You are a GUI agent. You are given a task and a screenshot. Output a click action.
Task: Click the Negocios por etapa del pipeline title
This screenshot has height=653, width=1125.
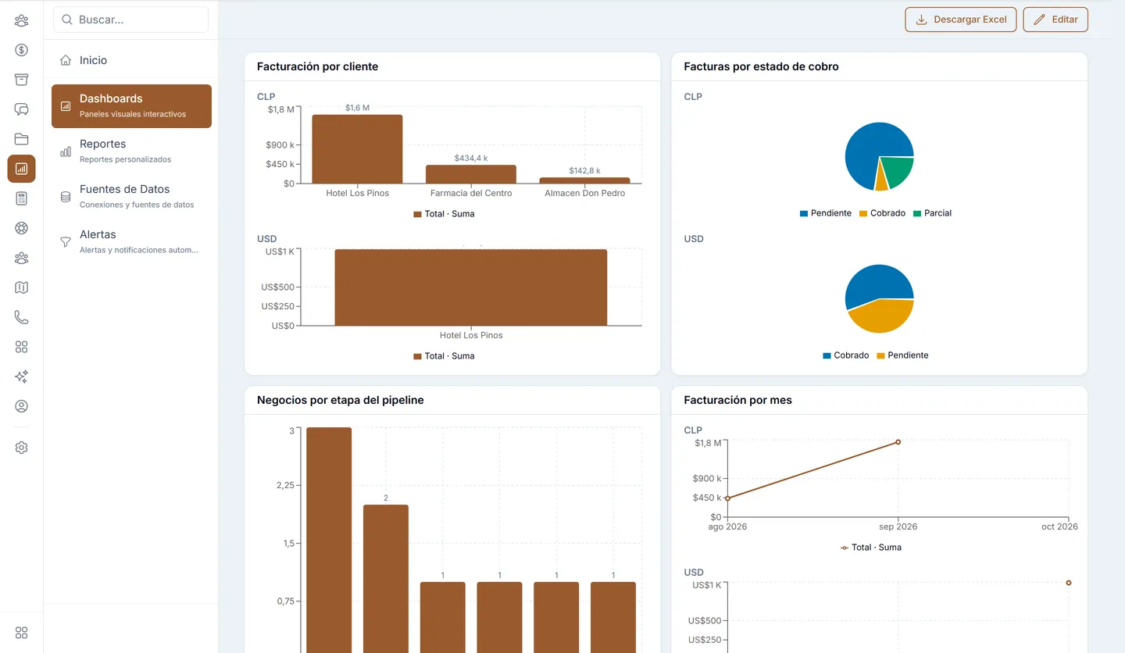pyautogui.click(x=340, y=400)
